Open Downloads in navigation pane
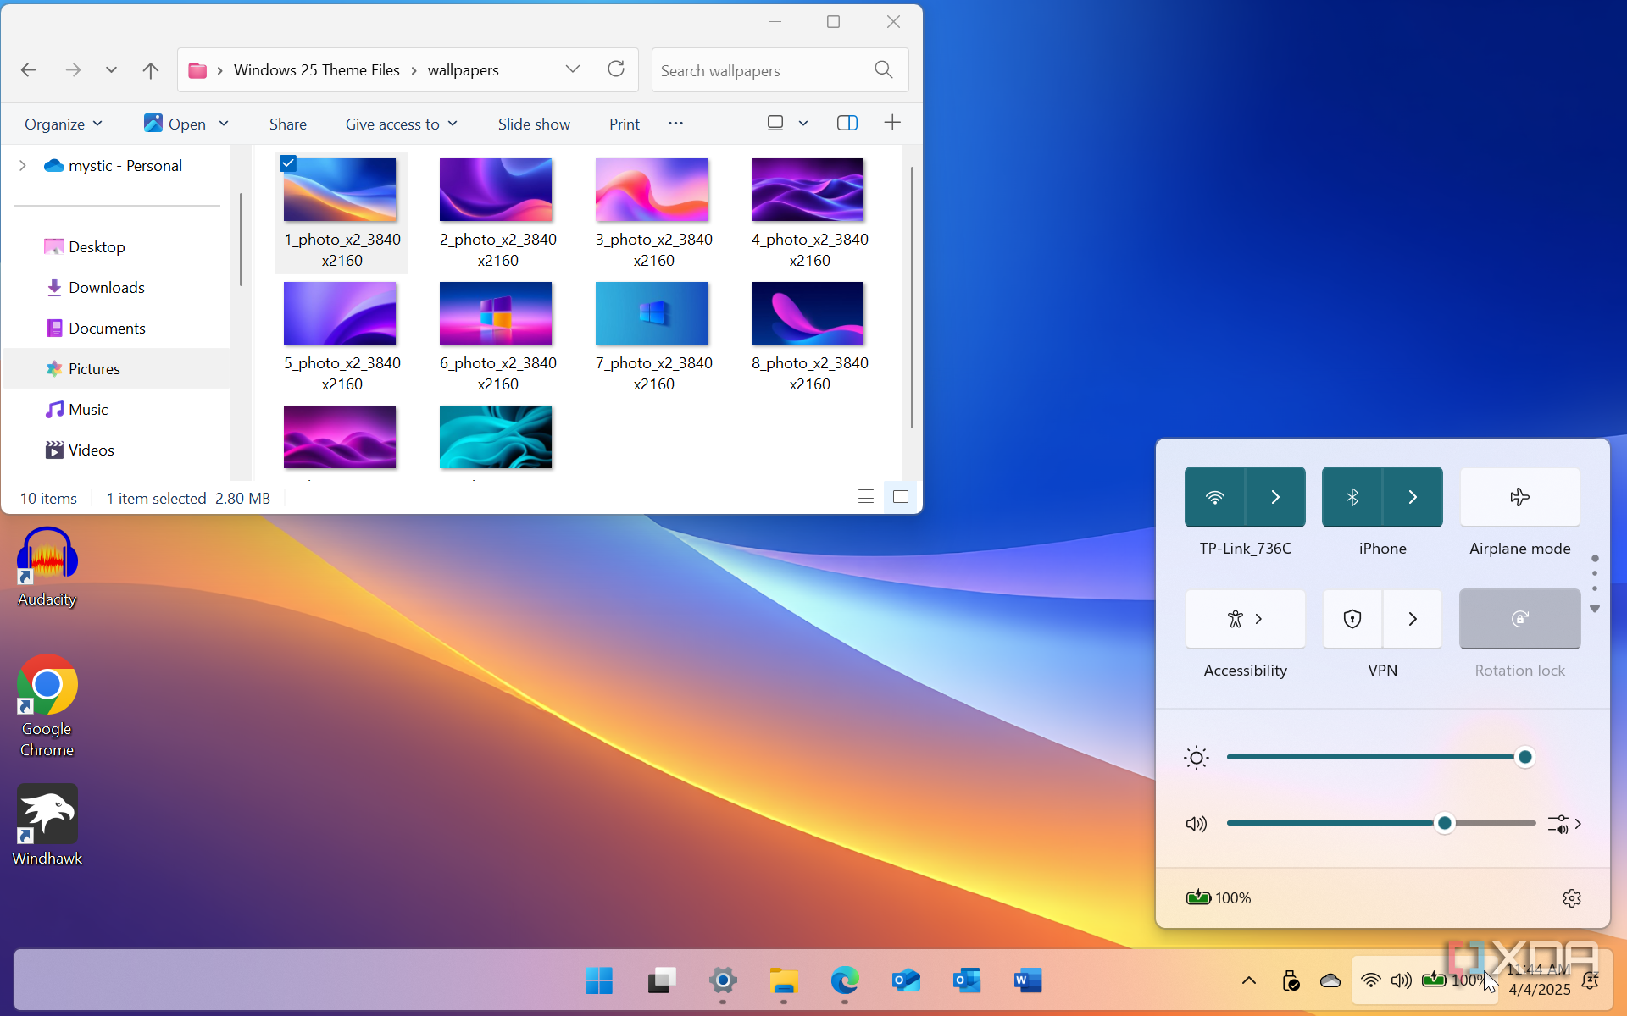Viewport: 1627px width, 1016px height. (106, 288)
